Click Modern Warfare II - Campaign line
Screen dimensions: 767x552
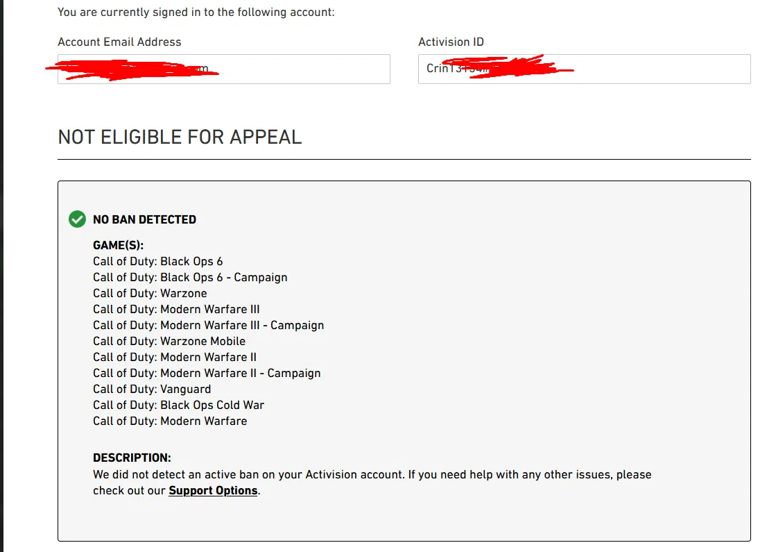click(207, 374)
